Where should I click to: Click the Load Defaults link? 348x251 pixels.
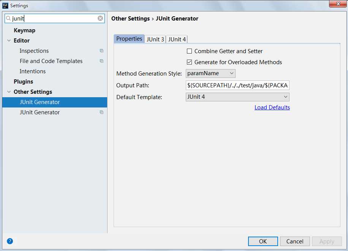click(x=272, y=107)
